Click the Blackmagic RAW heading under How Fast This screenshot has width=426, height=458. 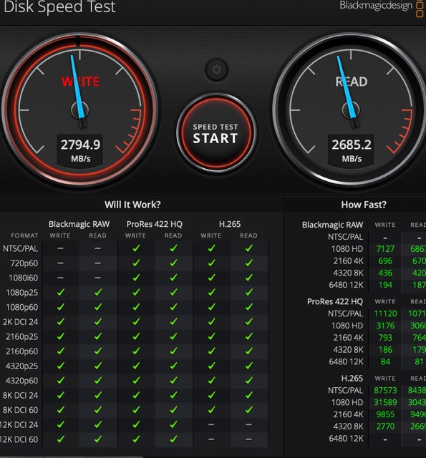click(x=332, y=225)
